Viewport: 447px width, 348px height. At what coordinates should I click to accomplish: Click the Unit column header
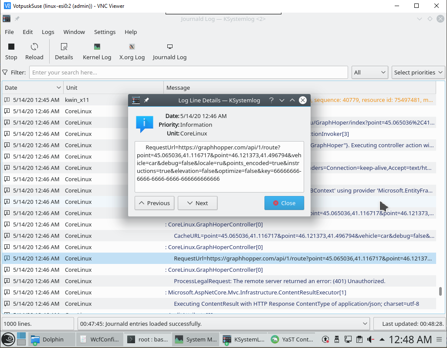tap(113, 88)
